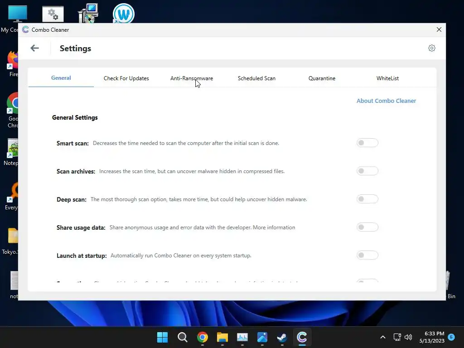
Task: Open the Photos app taskbar icon
Action: (262, 337)
